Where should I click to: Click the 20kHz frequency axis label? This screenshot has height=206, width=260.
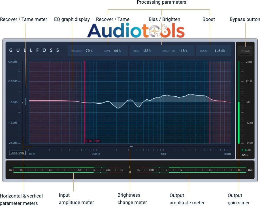tap(227, 154)
